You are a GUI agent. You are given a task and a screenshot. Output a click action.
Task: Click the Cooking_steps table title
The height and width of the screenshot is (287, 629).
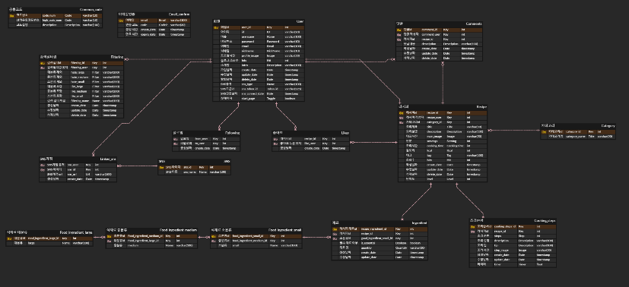545,220
